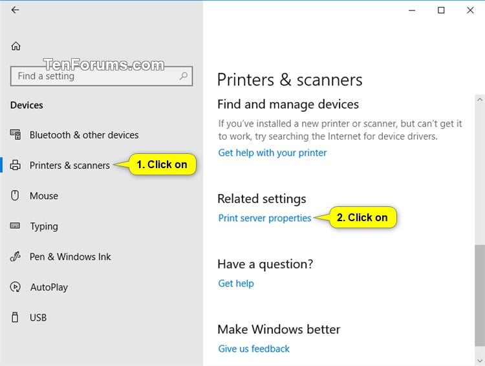Viewport: 485px width, 366px height.
Task: Click the search magnifier icon
Action: point(184,76)
